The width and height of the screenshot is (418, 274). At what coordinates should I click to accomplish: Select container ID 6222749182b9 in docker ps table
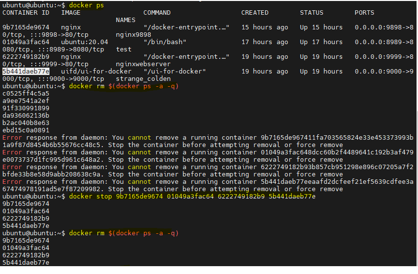[26, 57]
